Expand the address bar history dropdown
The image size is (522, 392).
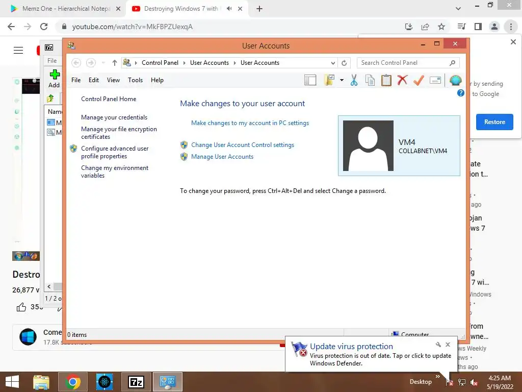[x=333, y=63]
